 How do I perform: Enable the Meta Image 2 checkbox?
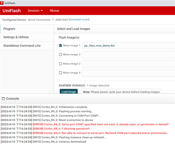pyautogui.click(x=60, y=54)
